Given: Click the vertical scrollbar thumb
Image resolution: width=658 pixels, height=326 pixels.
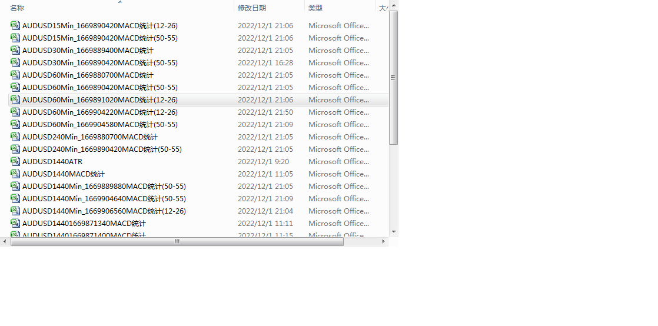Looking at the screenshot, I should pos(394,78).
